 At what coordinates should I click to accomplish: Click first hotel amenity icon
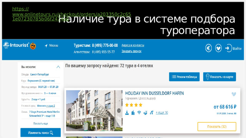click(x=127, y=112)
